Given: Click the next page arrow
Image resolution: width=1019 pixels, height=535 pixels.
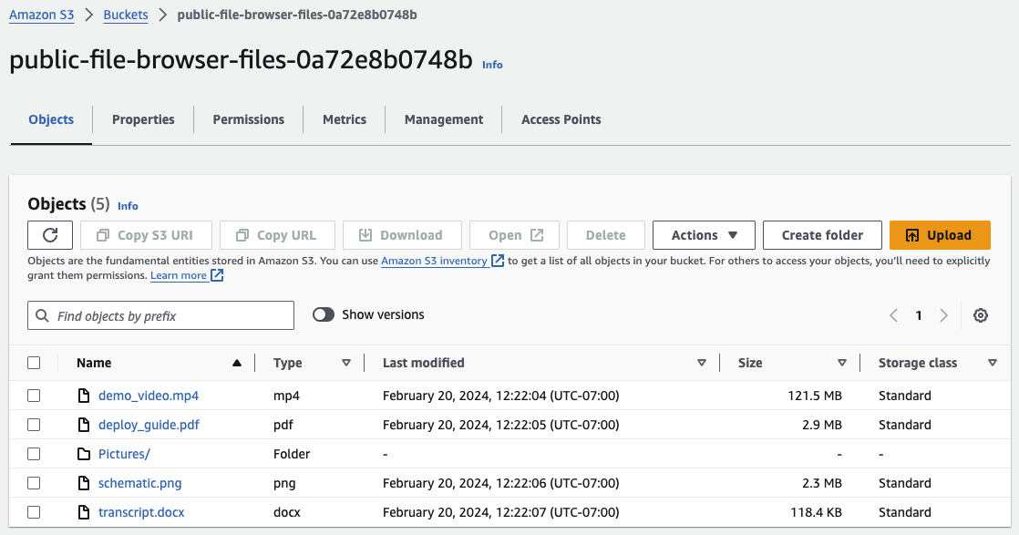Looking at the screenshot, I should (x=944, y=314).
